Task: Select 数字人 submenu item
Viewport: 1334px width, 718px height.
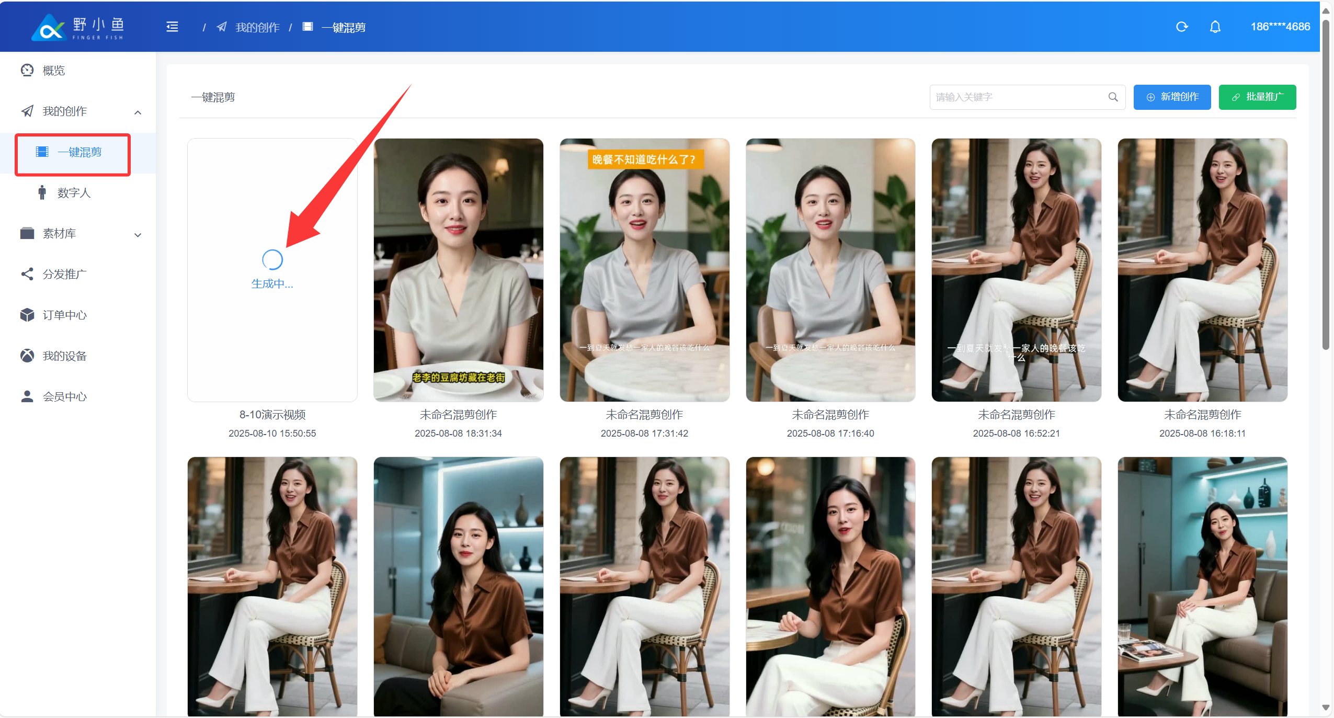Action: [x=74, y=193]
